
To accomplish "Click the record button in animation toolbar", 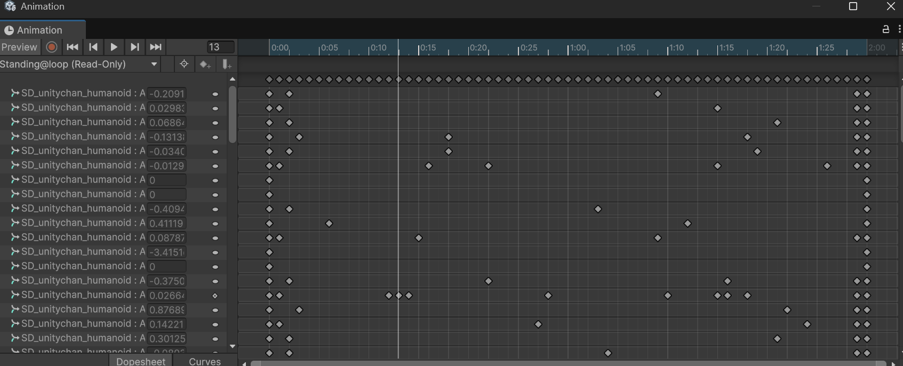I will coord(52,47).
